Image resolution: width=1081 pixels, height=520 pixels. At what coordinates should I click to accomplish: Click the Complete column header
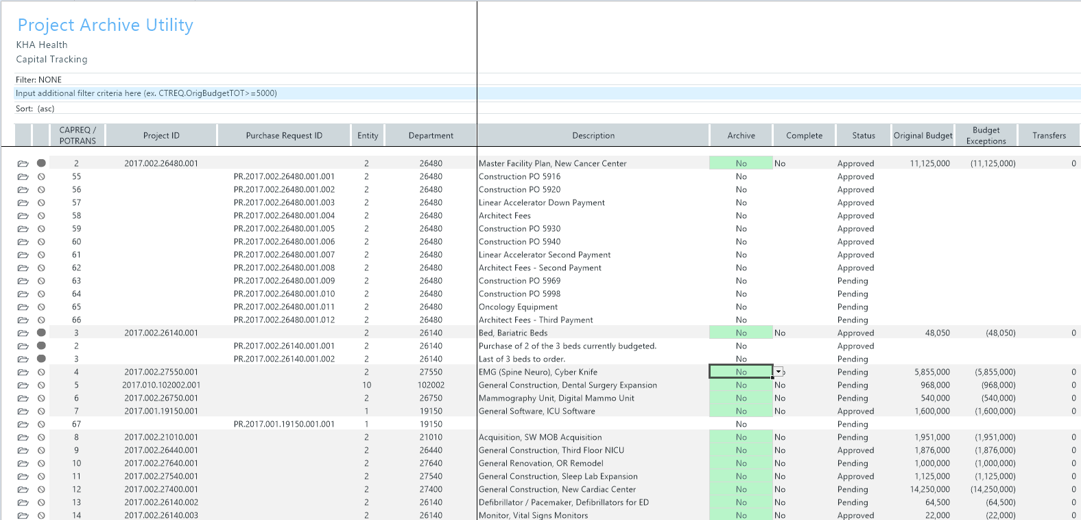[805, 136]
